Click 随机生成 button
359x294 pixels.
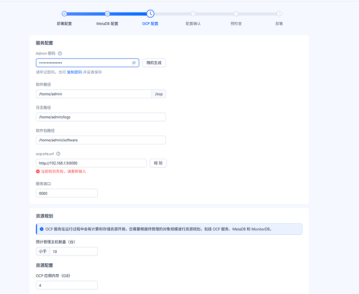(x=154, y=63)
